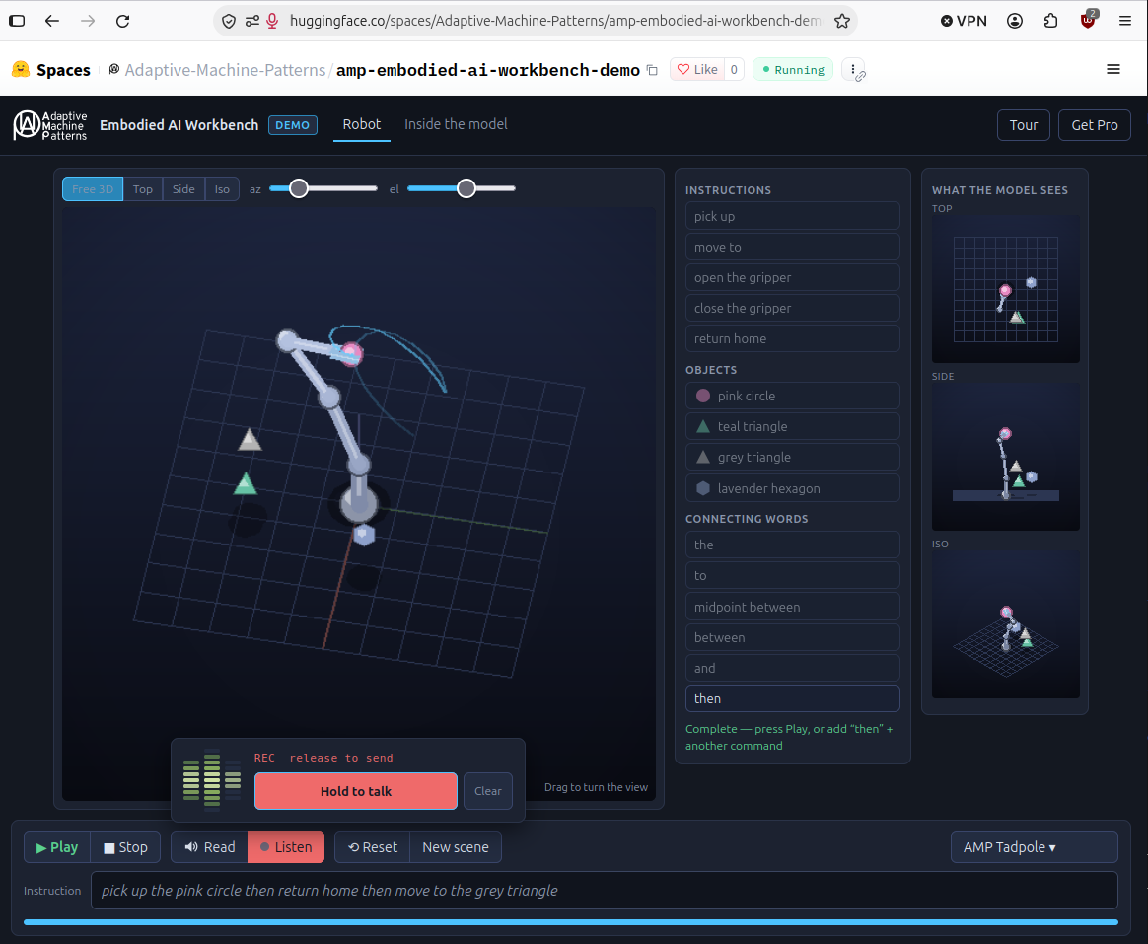The height and width of the screenshot is (944, 1148).
Task: Like this Space
Action: click(697, 70)
